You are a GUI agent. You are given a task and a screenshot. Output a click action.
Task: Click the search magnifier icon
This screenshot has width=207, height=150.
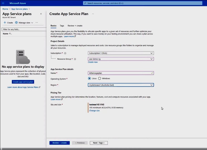(85, 3)
